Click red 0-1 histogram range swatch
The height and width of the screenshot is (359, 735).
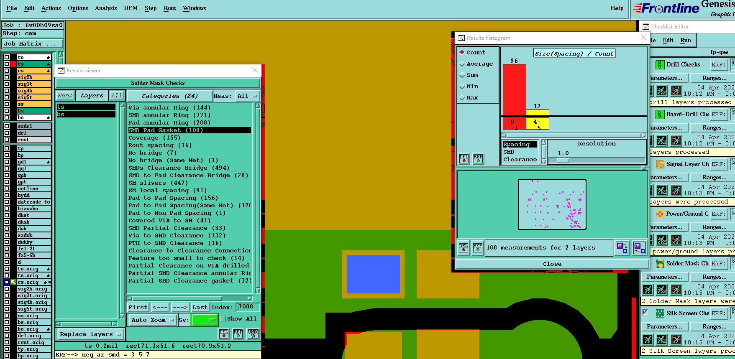[x=514, y=124]
